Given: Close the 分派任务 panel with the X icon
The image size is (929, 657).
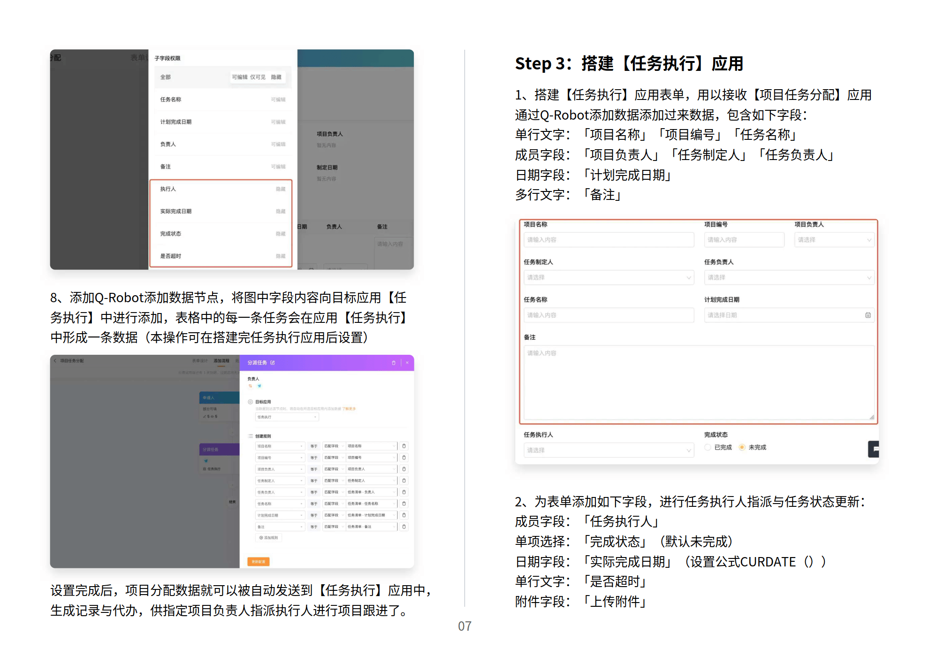Looking at the screenshot, I should 407,363.
